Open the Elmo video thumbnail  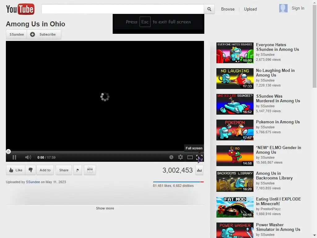coord(235,156)
